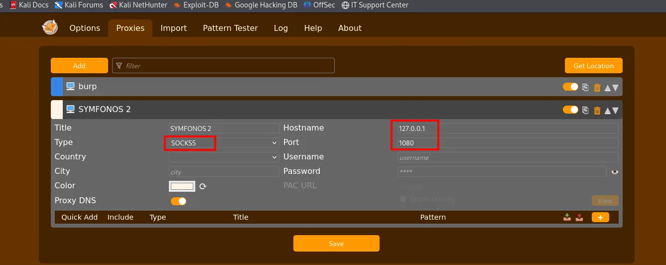
Task: Click the Save button
Action: (x=336, y=244)
